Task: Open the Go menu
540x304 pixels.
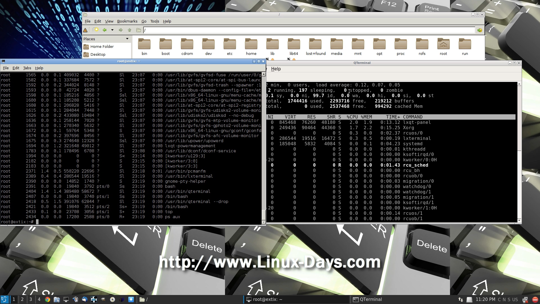Action: pyautogui.click(x=144, y=21)
